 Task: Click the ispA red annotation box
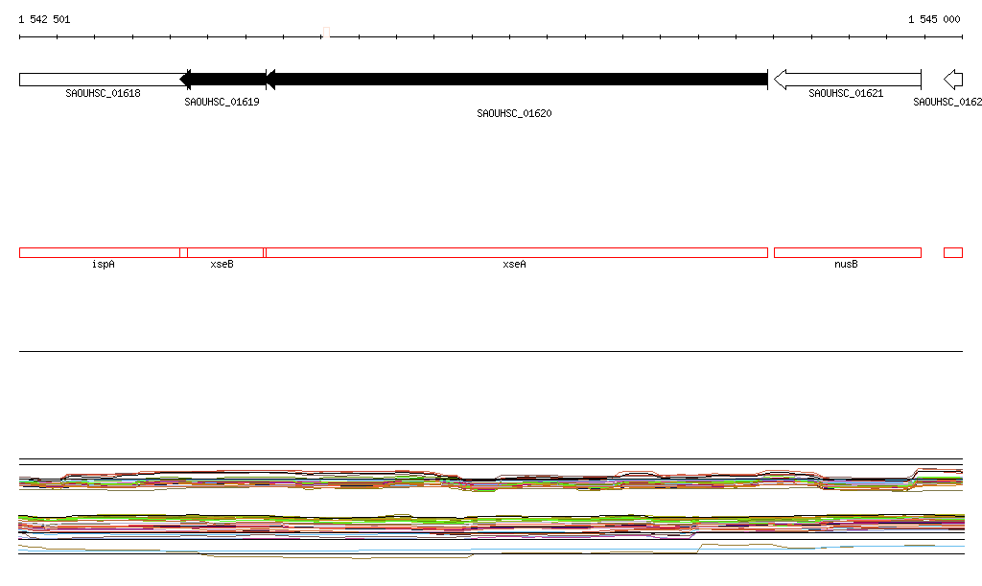coord(104,253)
